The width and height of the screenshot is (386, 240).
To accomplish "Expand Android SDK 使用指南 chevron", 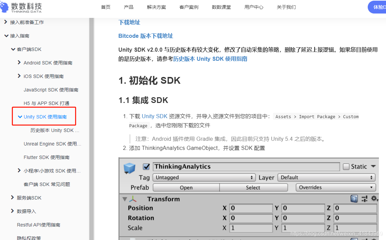I will coord(19,63).
